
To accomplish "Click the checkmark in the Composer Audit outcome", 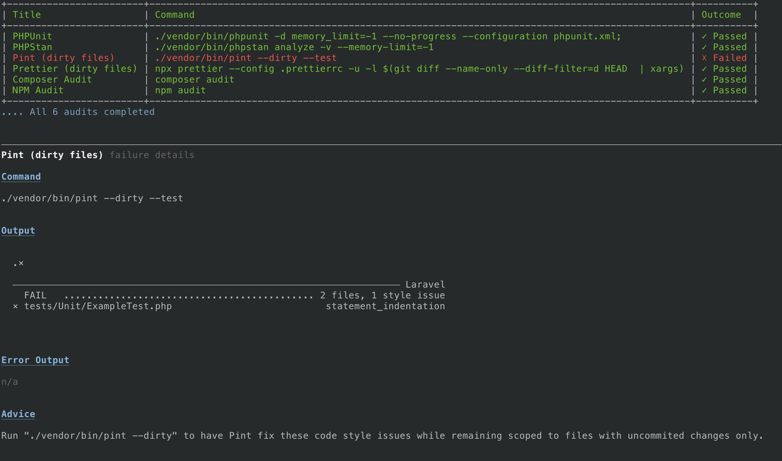I will click(705, 80).
